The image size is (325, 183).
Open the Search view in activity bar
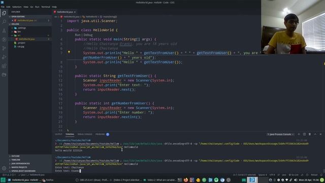coord(4,22)
